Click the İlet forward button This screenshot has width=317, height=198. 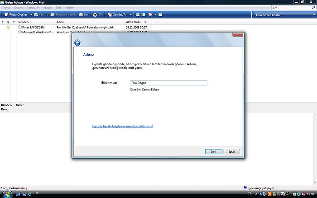coord(84,14)
